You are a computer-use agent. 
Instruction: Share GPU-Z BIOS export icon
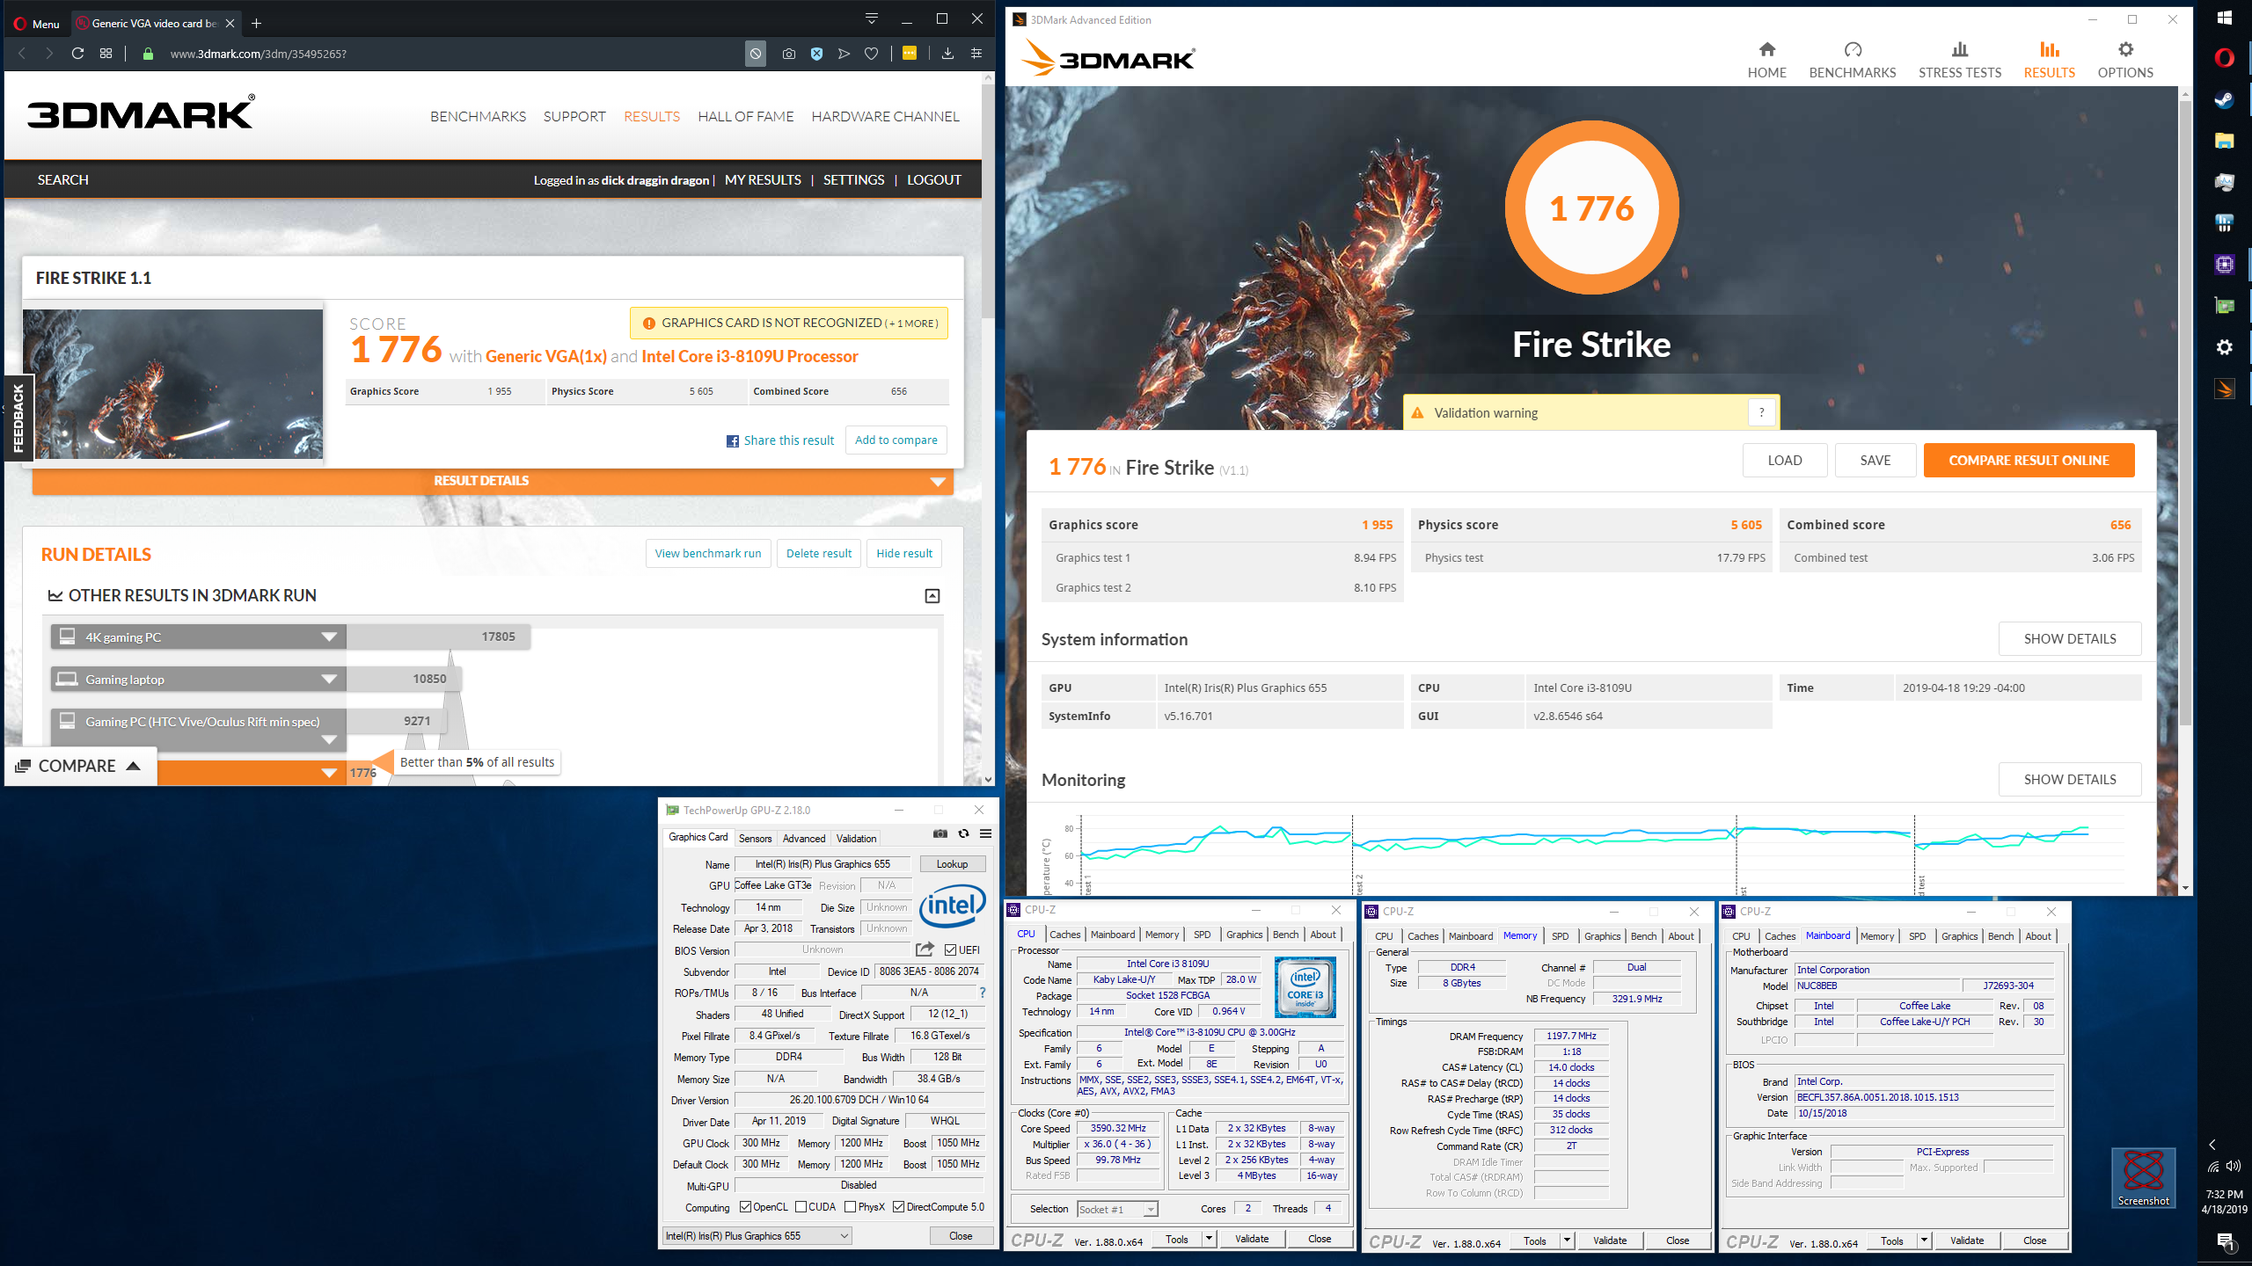click(x=924, y=949)
